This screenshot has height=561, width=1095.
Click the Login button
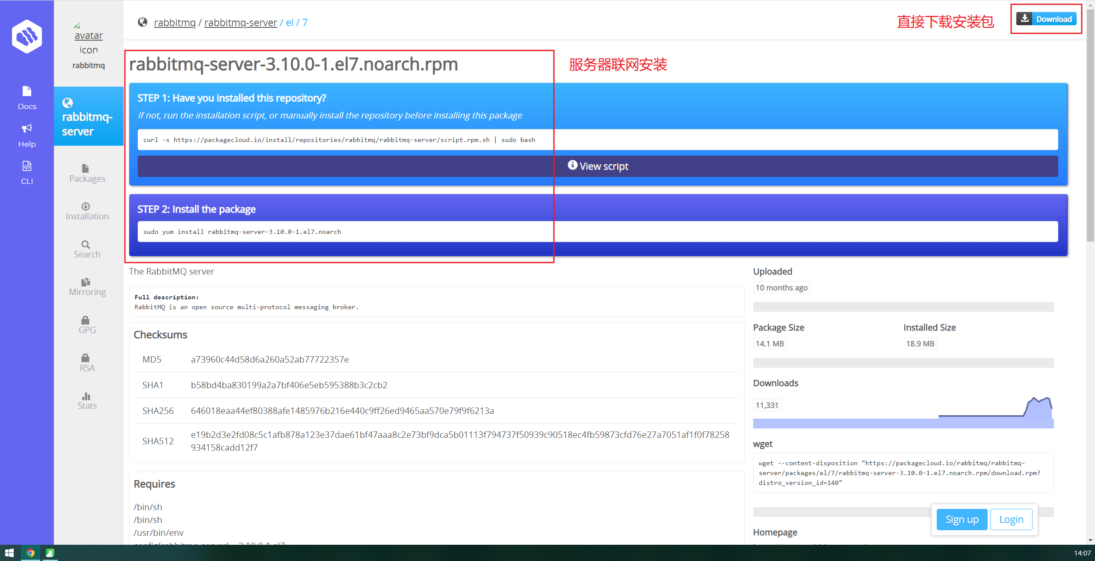click(x=1011, y=519)
